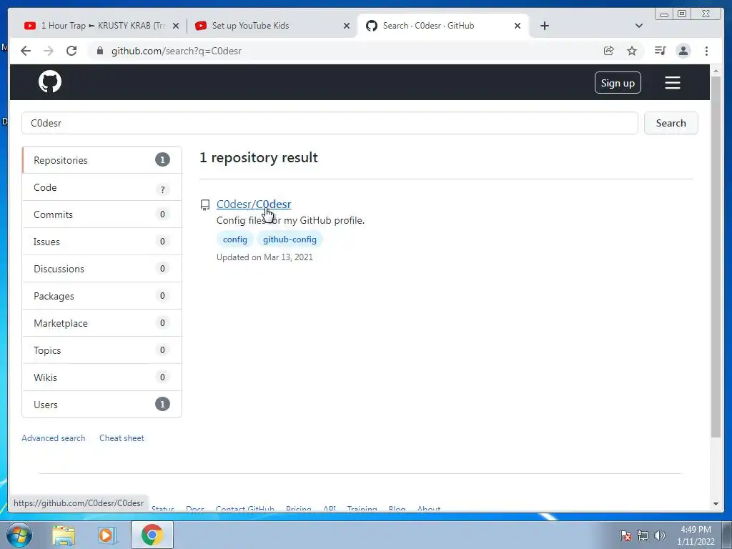Click the network tray icon

[643, 535]
